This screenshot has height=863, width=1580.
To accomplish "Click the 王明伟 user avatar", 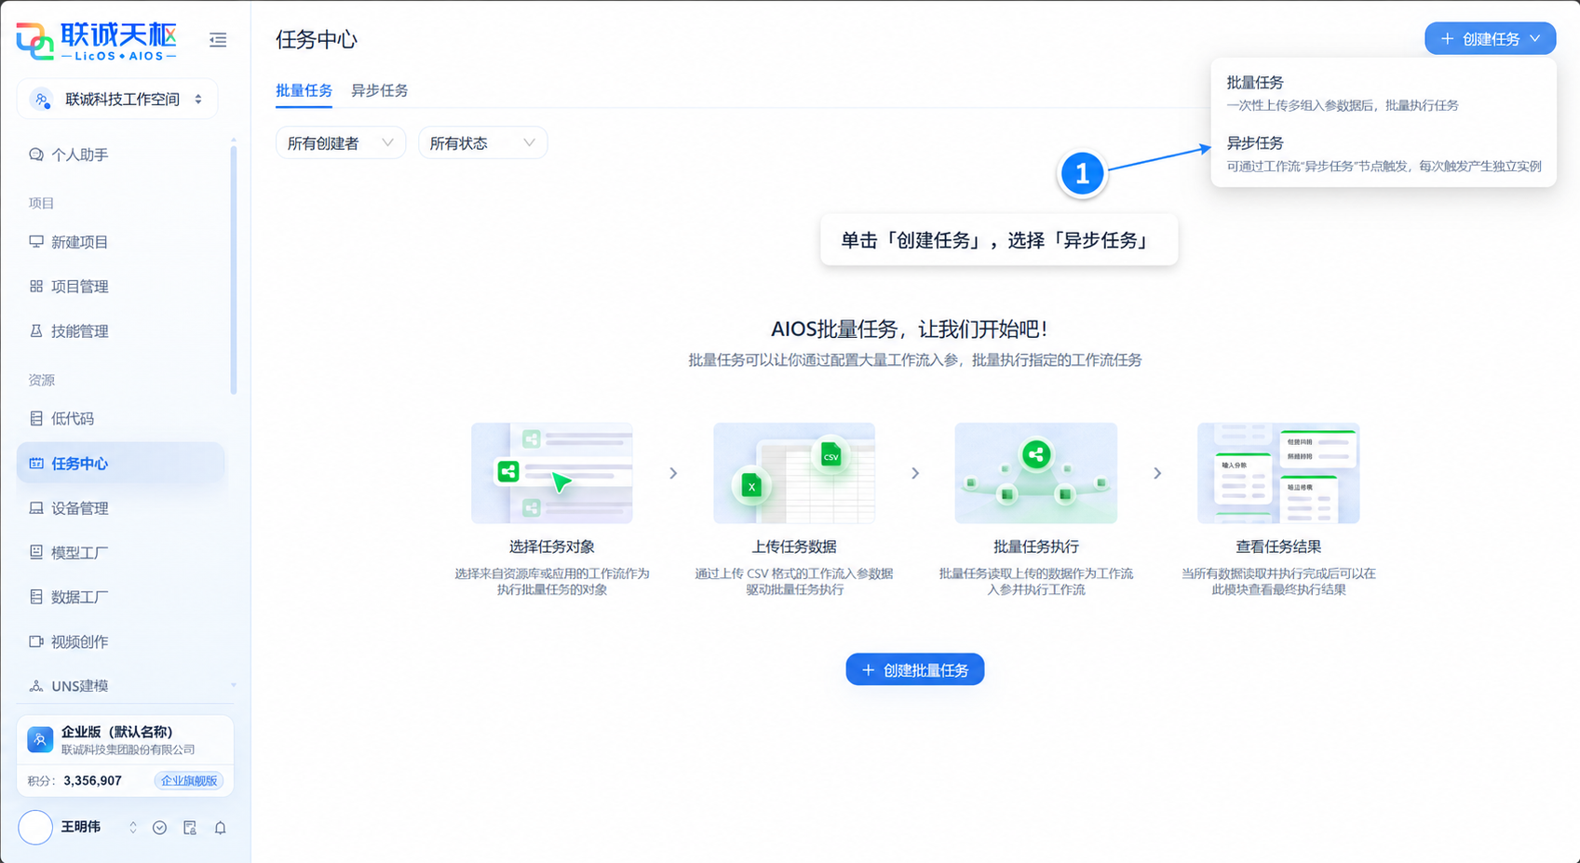I will point(35,827).
